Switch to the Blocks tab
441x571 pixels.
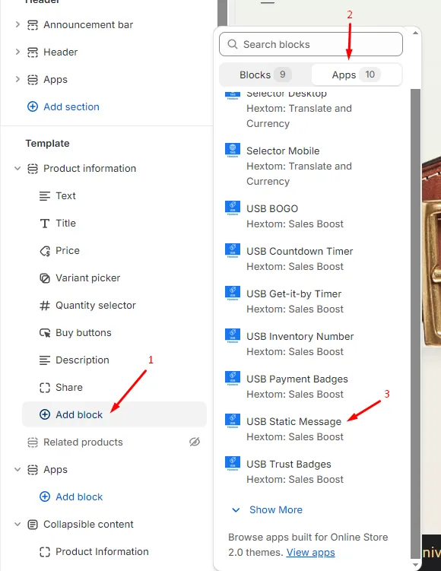265,75
